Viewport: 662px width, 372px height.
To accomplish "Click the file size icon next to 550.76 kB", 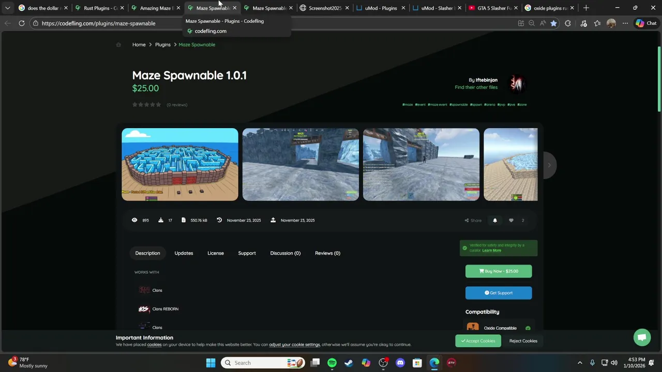I will [x=183, y=220].
